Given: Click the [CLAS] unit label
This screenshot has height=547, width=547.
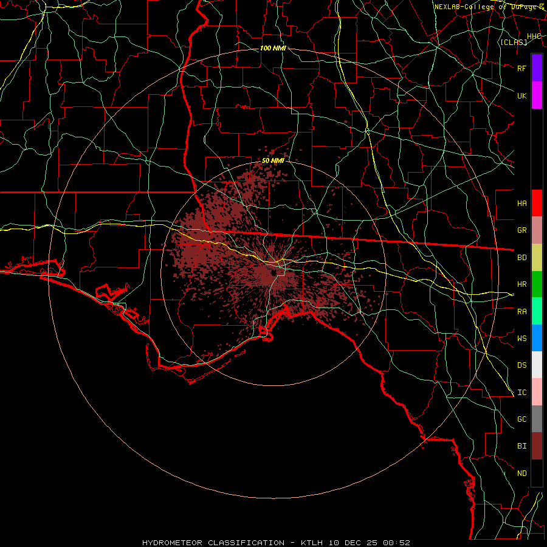Looking at the screenshot, I should [514, 42].
